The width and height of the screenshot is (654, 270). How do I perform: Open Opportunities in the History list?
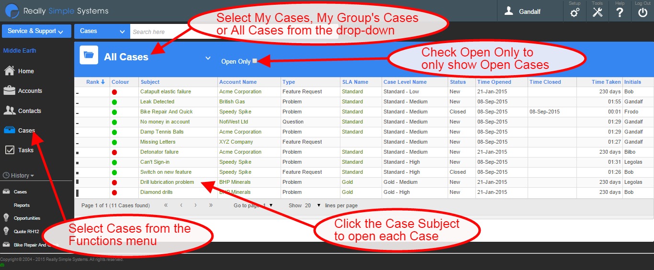[27, 218]
